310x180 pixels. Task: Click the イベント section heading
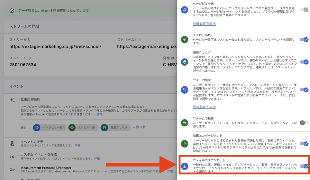[17, 86]
